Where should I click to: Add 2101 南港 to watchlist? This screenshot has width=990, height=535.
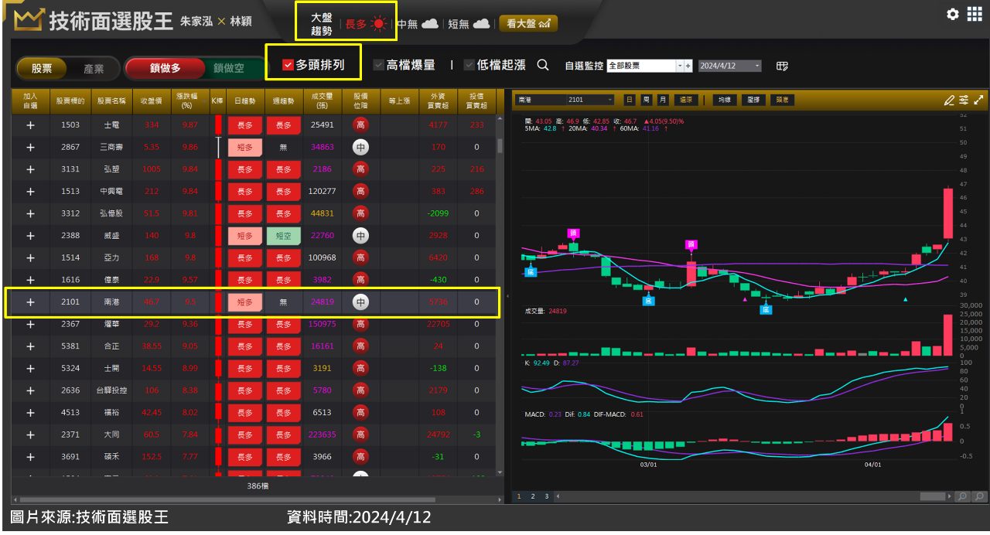[x=31, y=302]
